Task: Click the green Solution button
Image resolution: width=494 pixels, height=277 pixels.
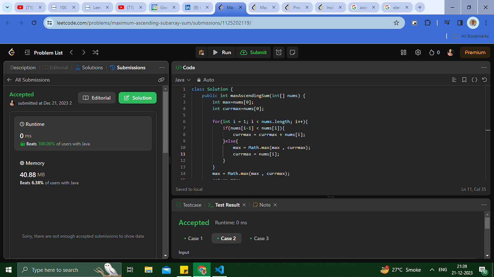Action: click(138, 98)
